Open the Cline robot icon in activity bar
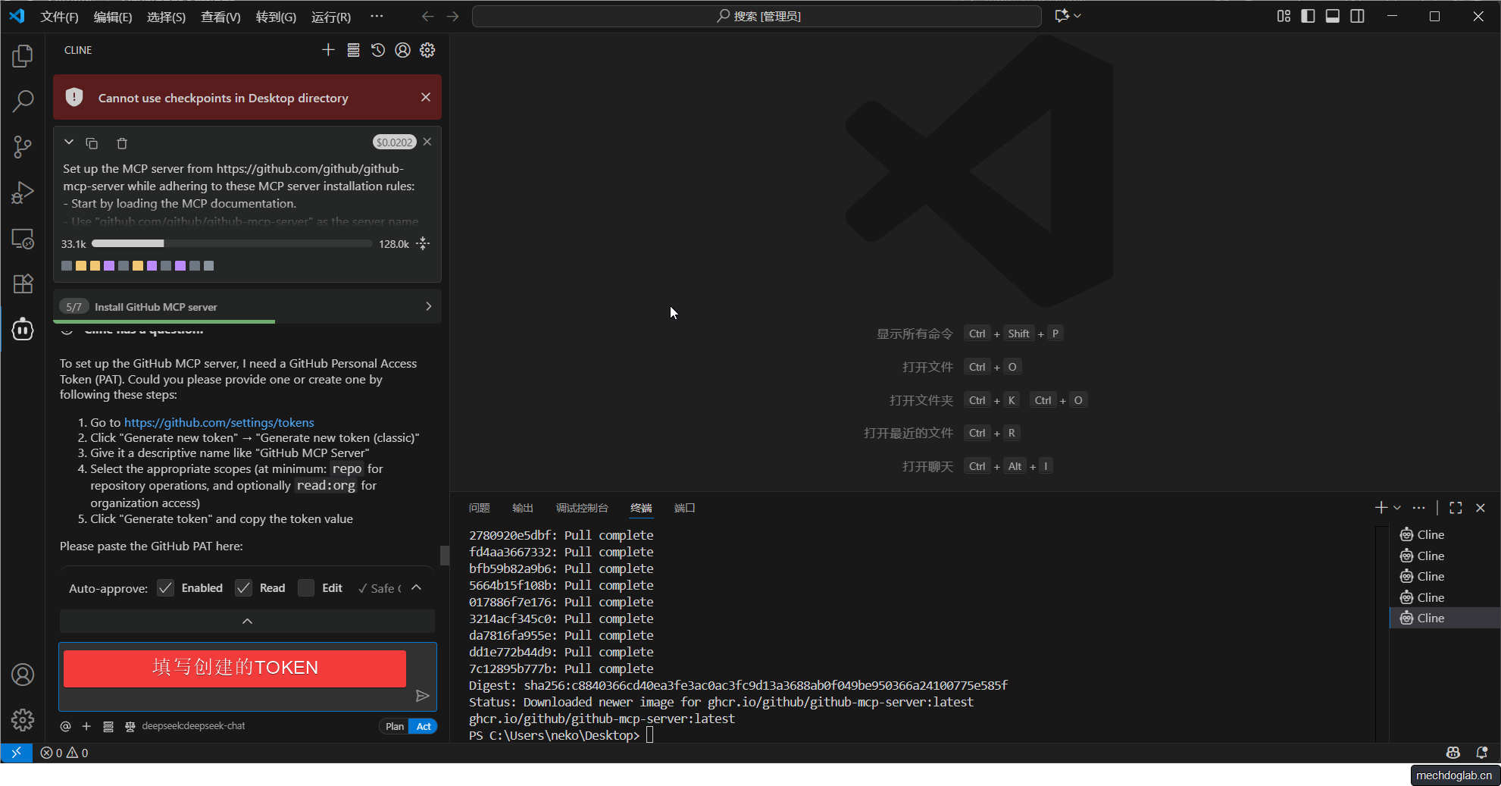The image size is (1501, 786). [23, 330]
